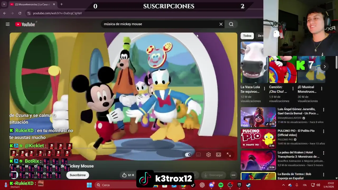Open the Un Poco Loco 2:19 thumbnail
Image resolution: width=338 pixels, height=190 pixels.
point(258,117)
